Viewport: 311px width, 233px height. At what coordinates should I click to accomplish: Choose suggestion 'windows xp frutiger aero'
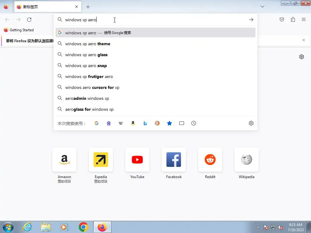155,76
